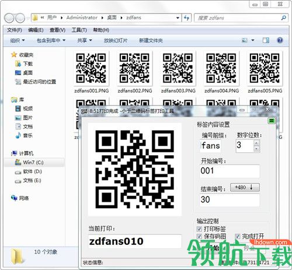
Task: Toggle the preview pane icon
Action: click(x=266, y=40)
